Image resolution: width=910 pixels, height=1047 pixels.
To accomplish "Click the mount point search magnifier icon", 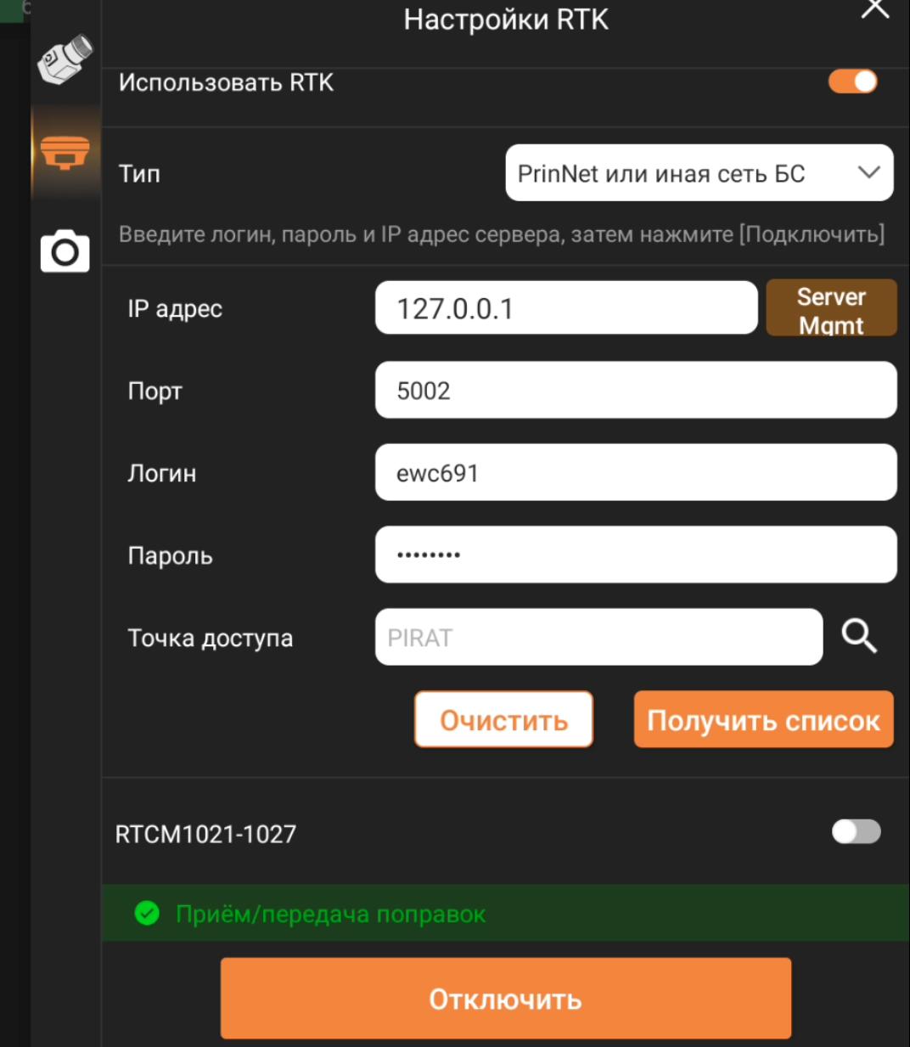I will (x=859, y=636).
